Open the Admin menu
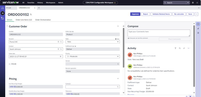201x97 pixels. (61, 3)
